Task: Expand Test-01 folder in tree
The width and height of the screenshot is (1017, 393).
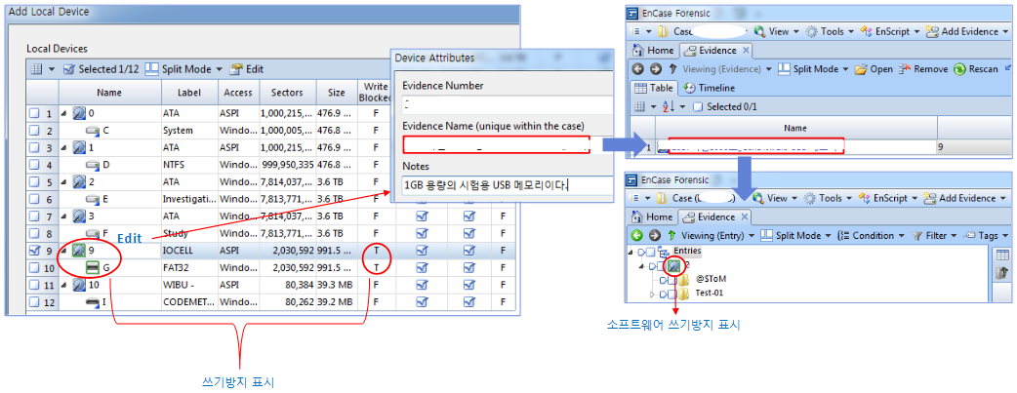Action: (653, 294)
